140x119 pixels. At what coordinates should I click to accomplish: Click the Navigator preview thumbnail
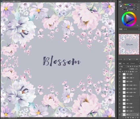(129, 44)
